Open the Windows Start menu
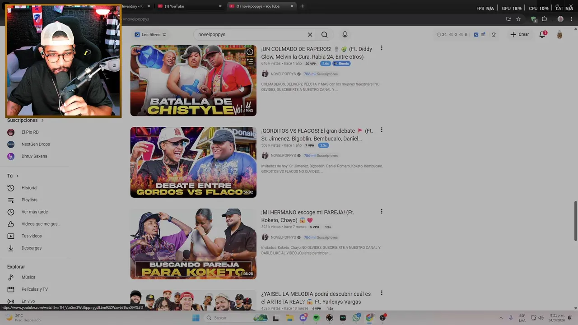578x325 pixels. [x=196, y=318]
